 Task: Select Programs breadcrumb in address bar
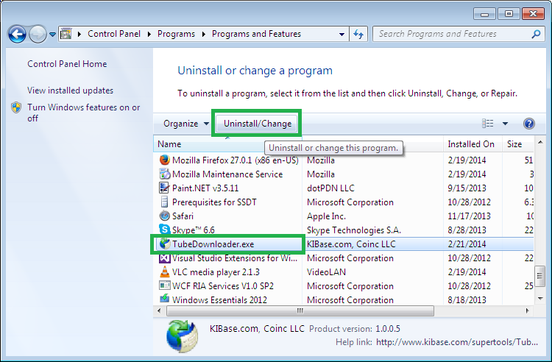(x=176, y=34)
